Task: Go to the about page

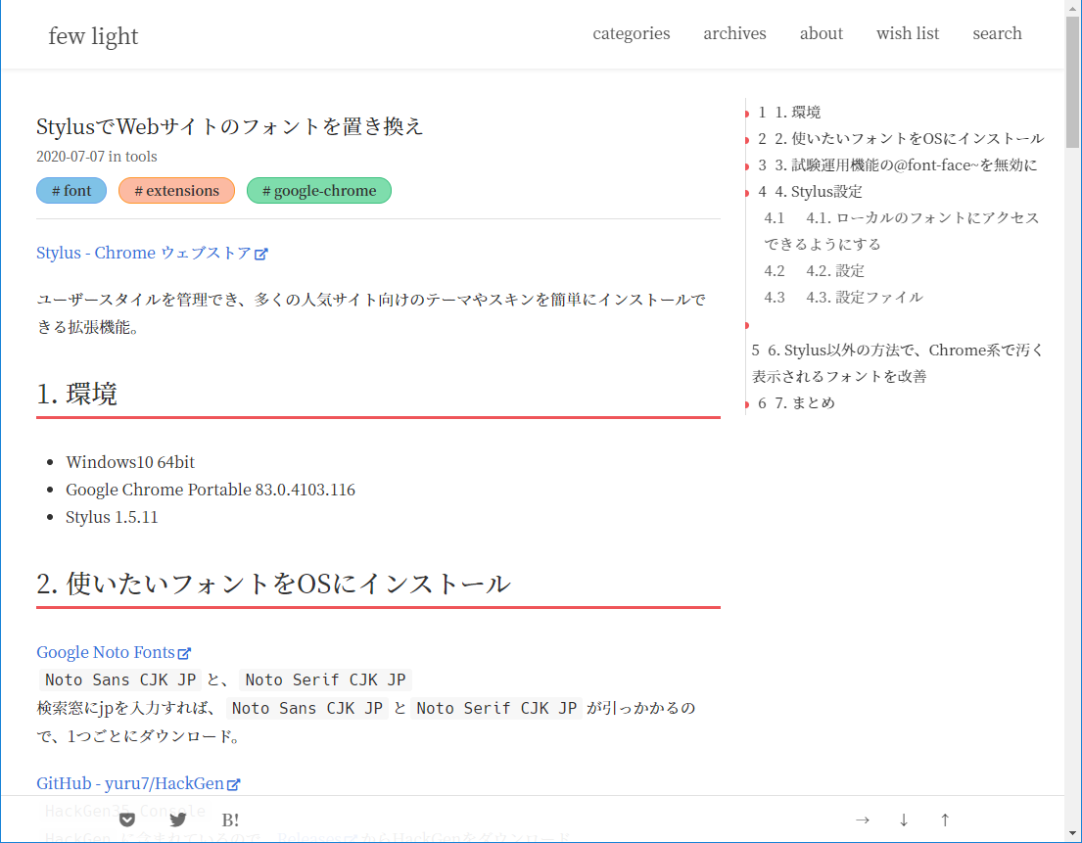Action: point(822,33)
